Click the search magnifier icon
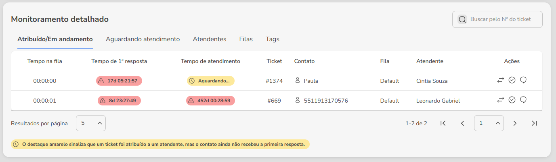The width and height of the screenshot is (556, 162). tap(462, 19)
